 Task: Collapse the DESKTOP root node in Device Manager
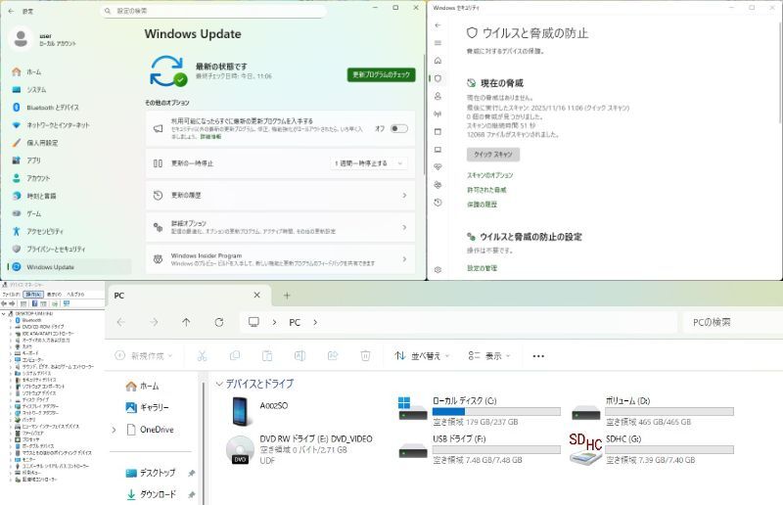click(4, 314)
